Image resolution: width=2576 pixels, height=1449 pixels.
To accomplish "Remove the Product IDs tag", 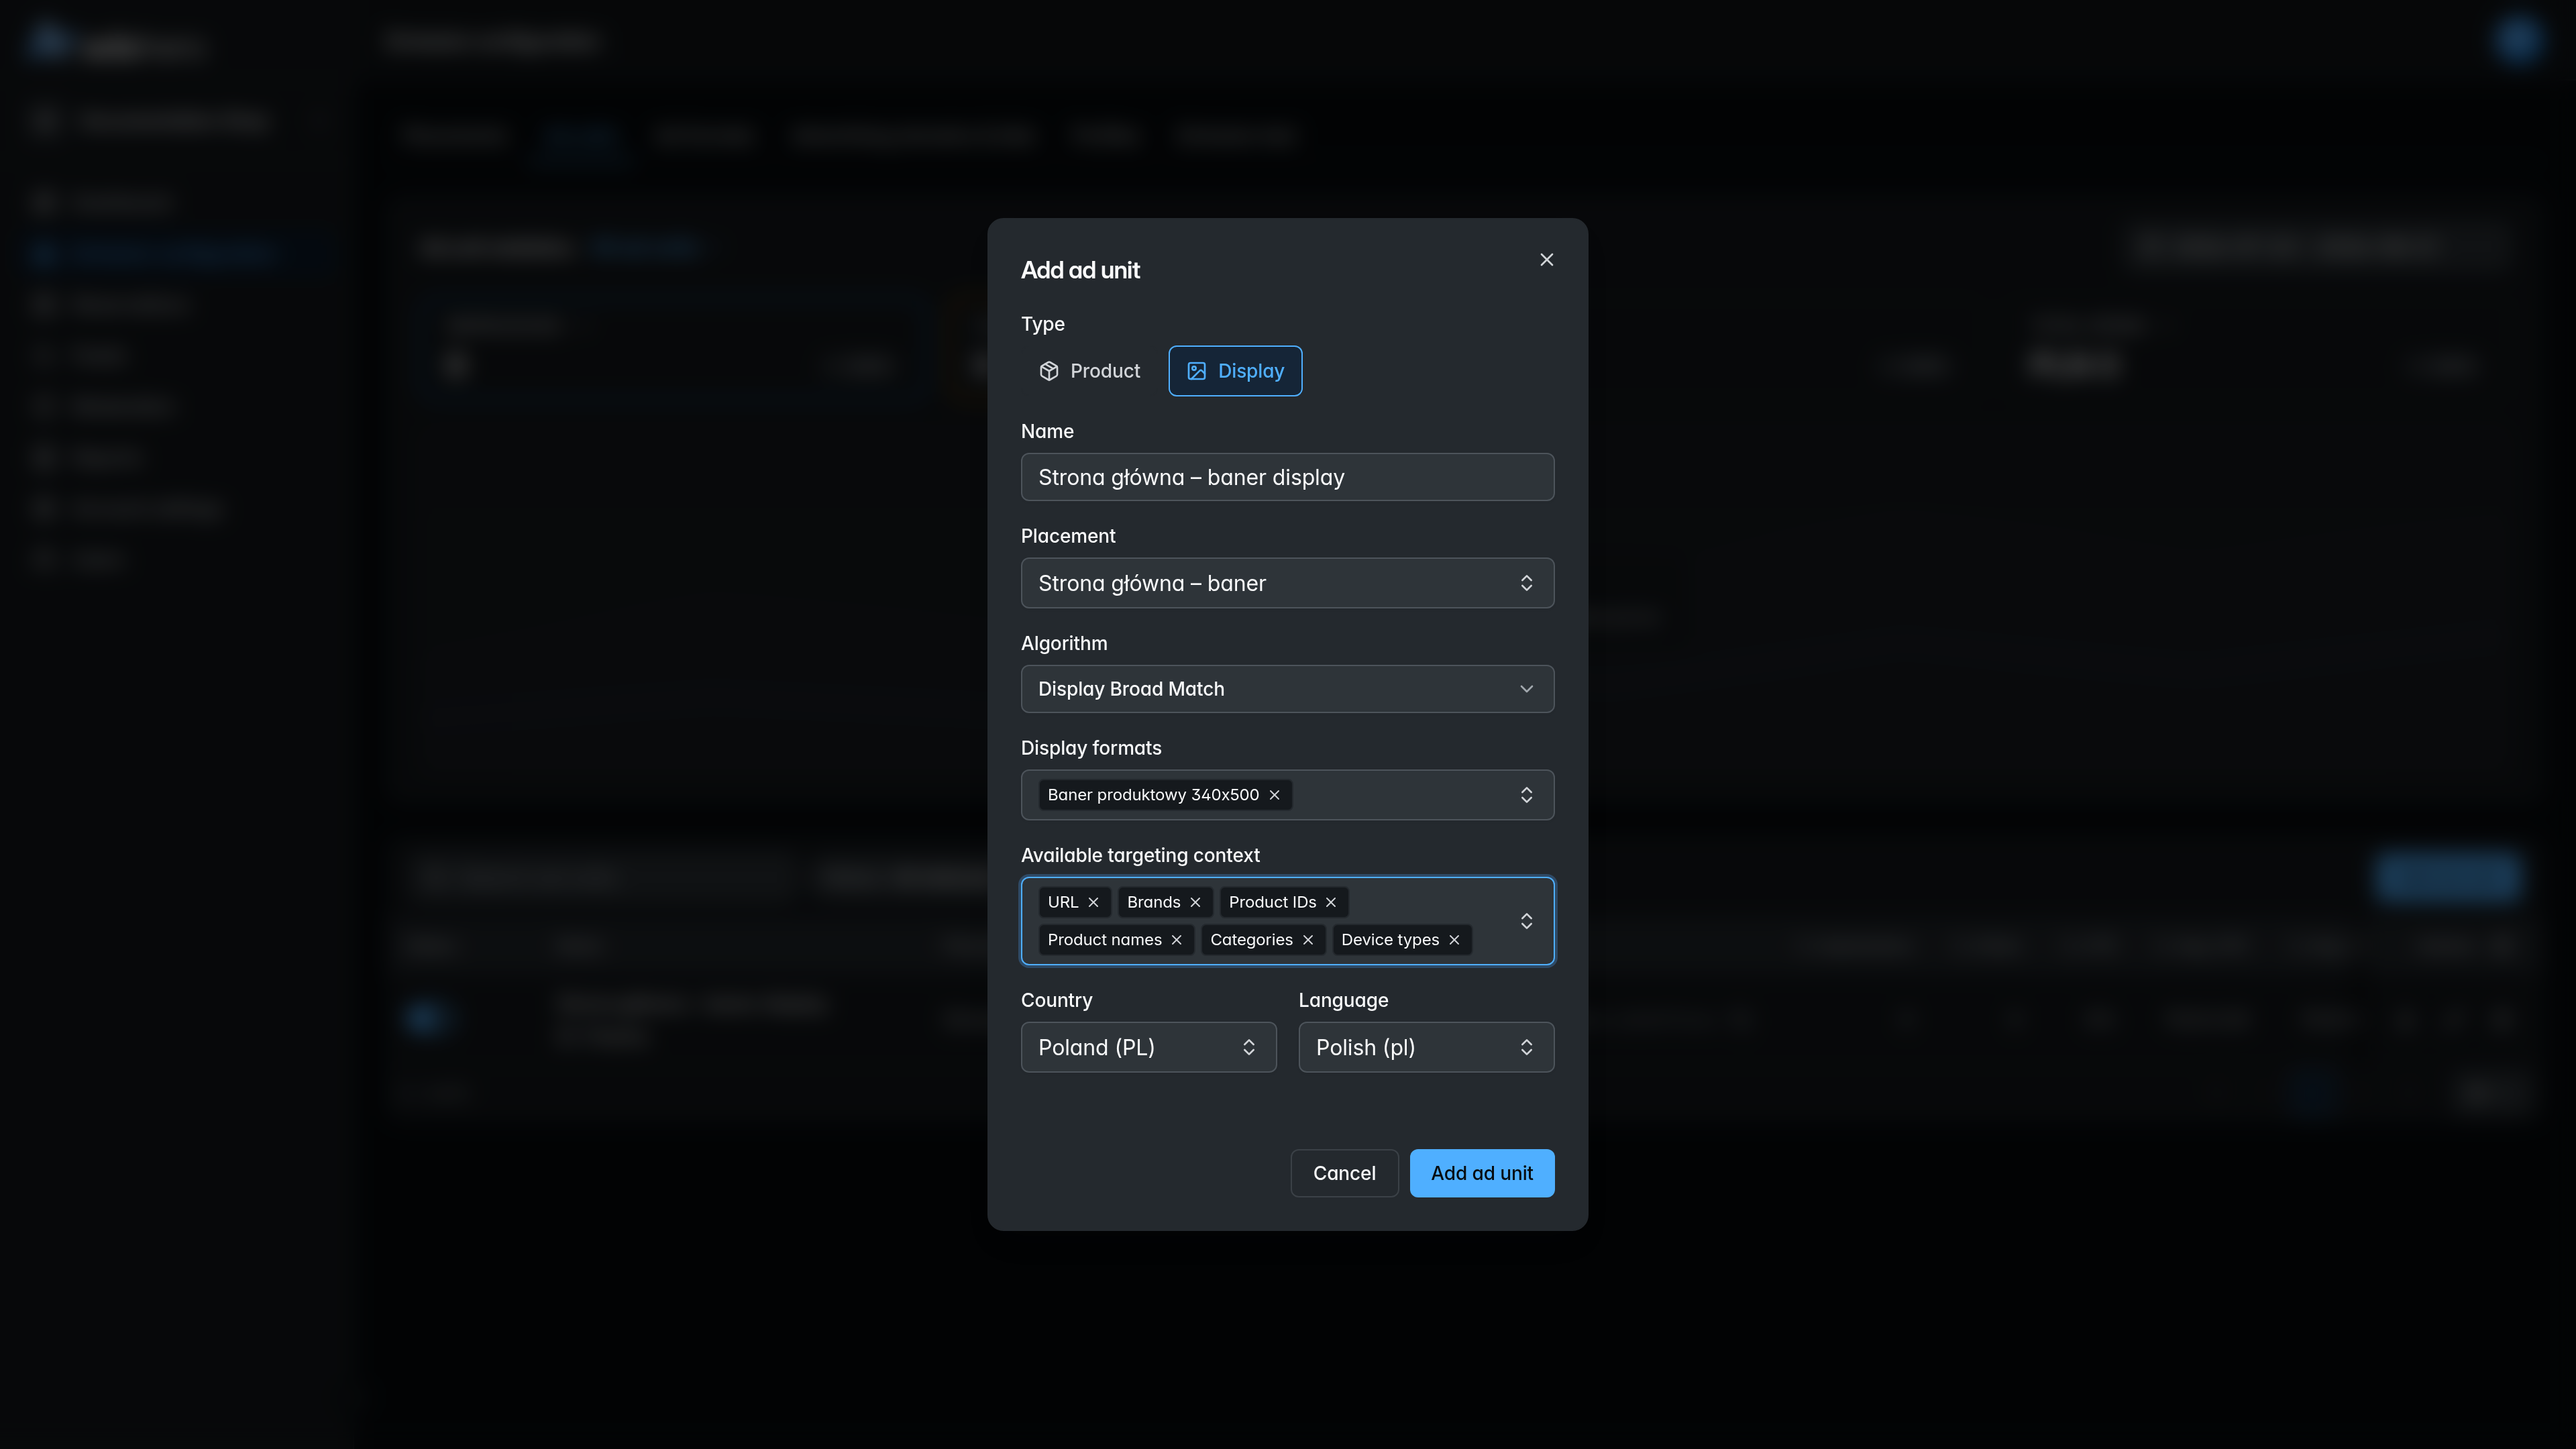I will [1331, 902].
